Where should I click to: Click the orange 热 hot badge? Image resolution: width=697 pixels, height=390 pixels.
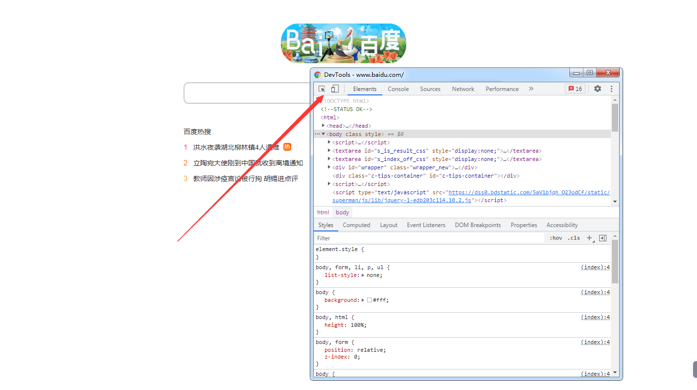(x=287, y=147)
